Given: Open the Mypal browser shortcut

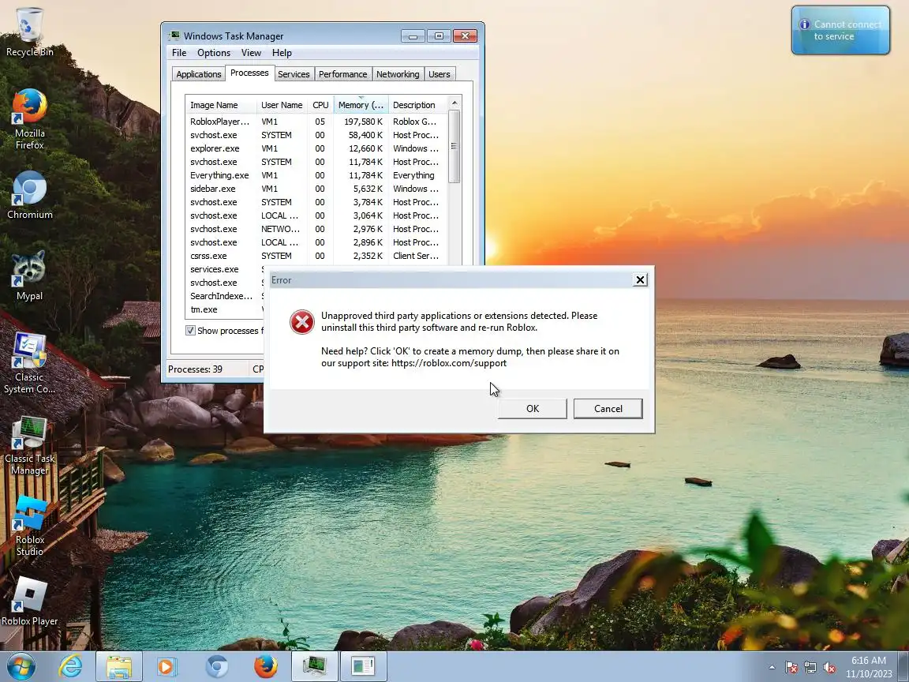Looking at the screenshot, I should pos(29,275).
